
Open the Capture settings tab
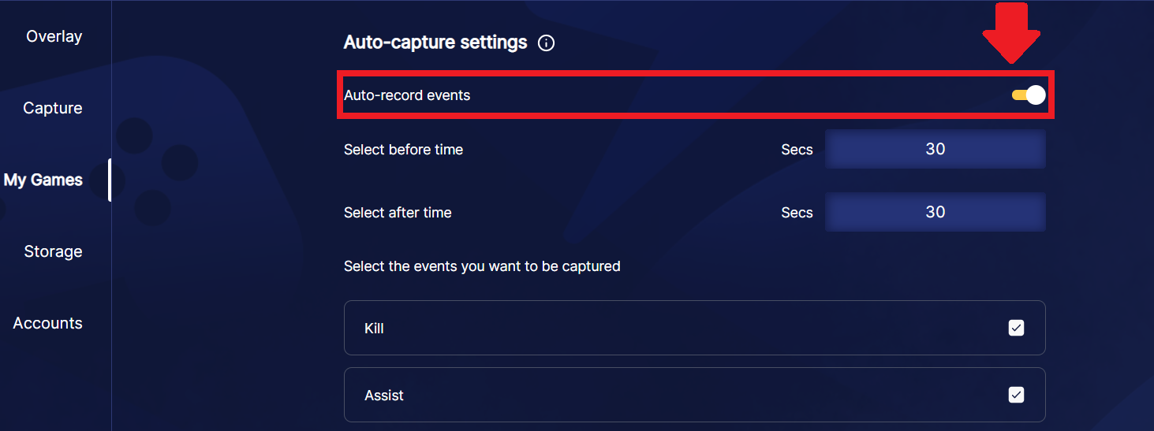(x=53, y=108)
